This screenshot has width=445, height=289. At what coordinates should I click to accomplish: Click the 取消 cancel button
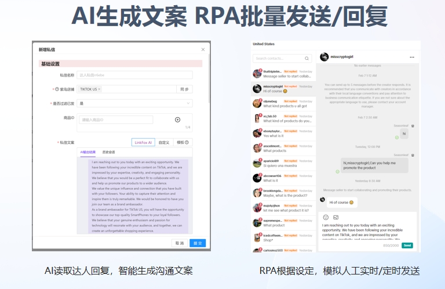(180, 243)
